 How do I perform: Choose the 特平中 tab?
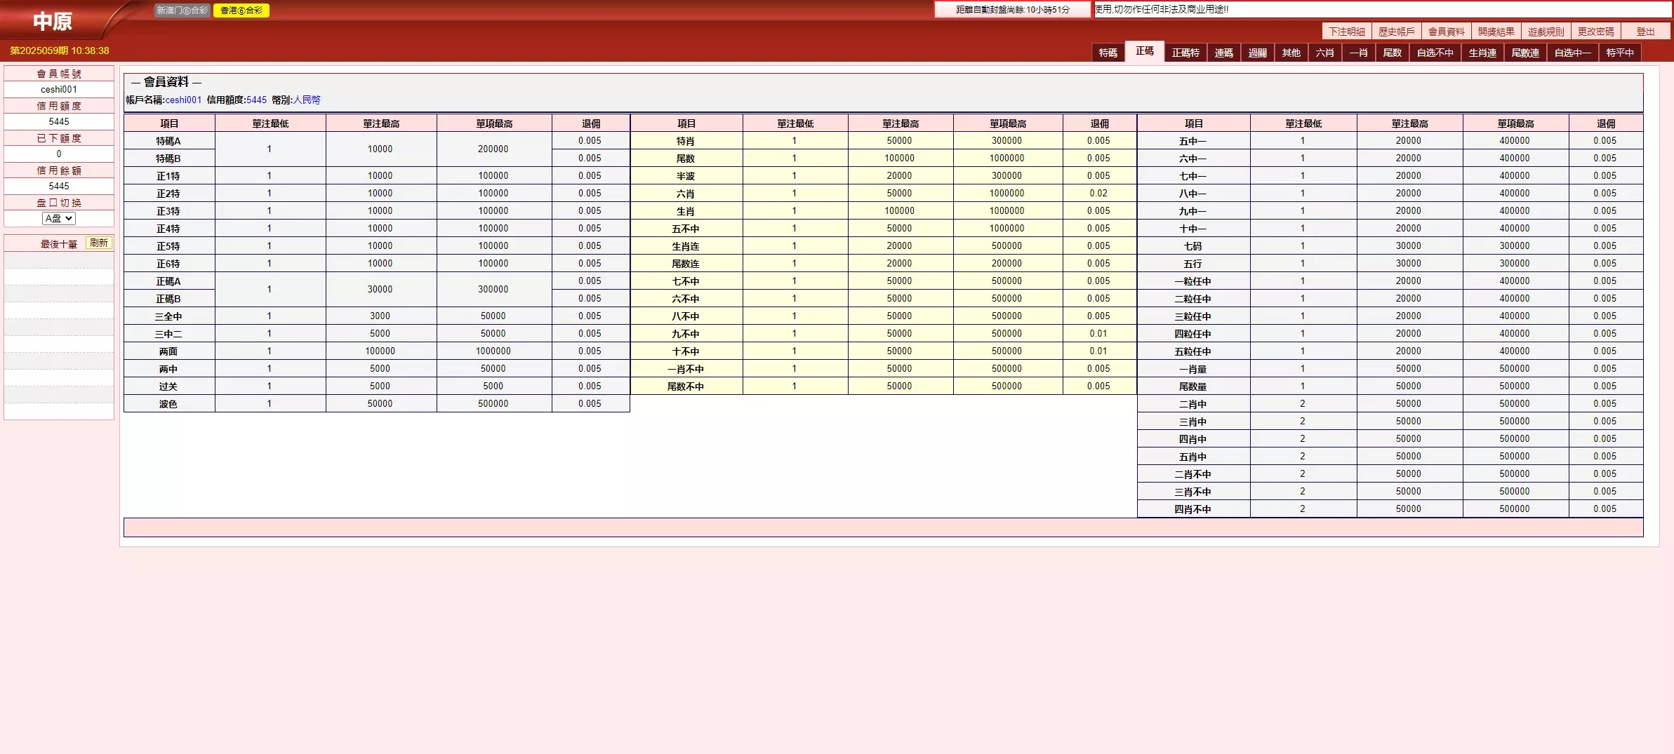1619,53
